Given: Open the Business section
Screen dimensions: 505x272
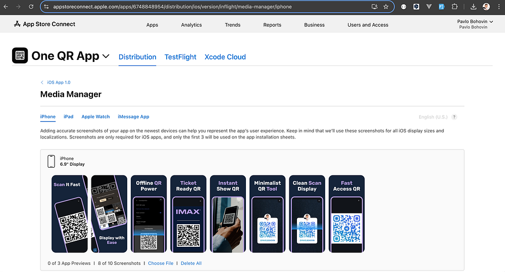Looking at the screenshot, I should [314, 25].
